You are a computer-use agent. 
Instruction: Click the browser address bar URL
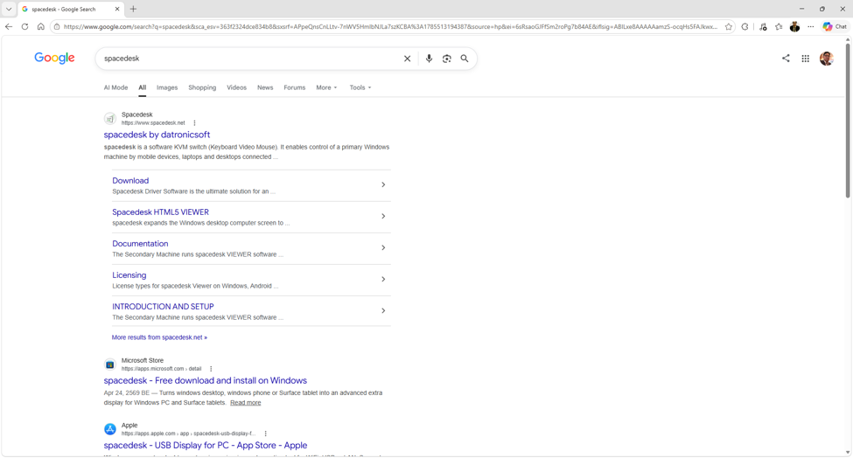pos(390,26)
